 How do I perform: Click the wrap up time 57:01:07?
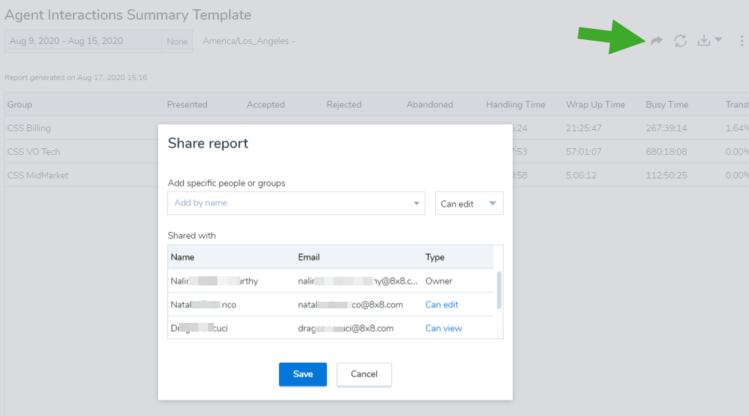point(584,152)
